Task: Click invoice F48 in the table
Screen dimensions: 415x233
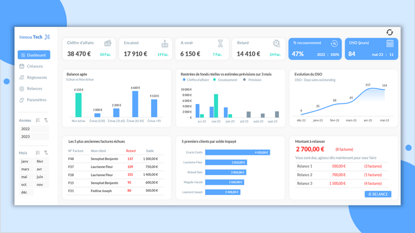Action: [71, 159]
